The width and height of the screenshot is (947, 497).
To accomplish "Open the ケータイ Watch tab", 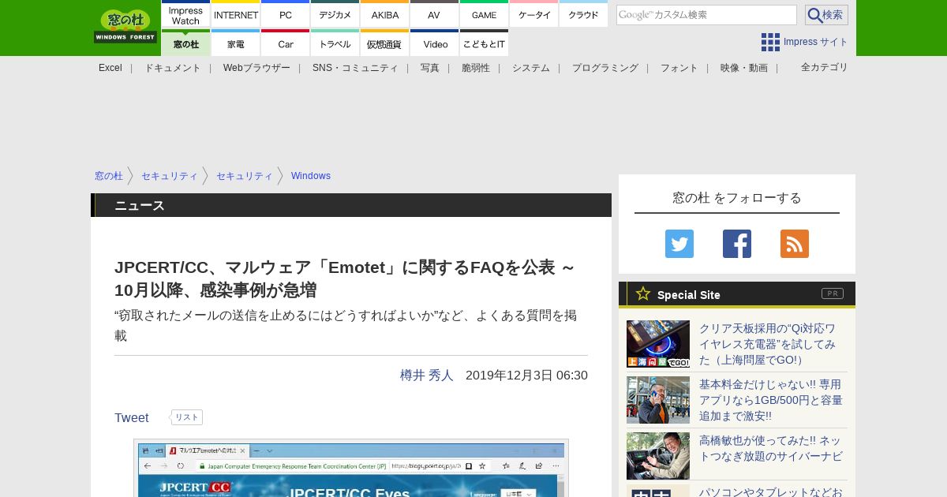I will coord(534,14).
